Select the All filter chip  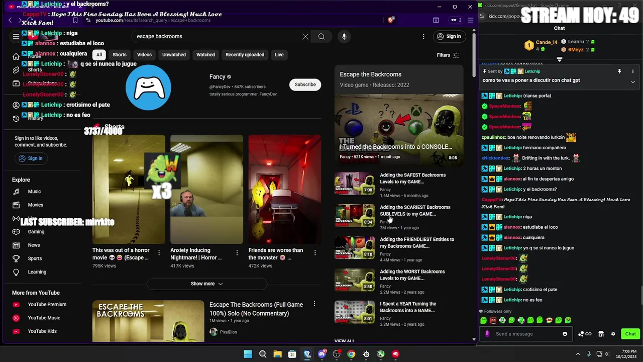click(x=99, y=55)
